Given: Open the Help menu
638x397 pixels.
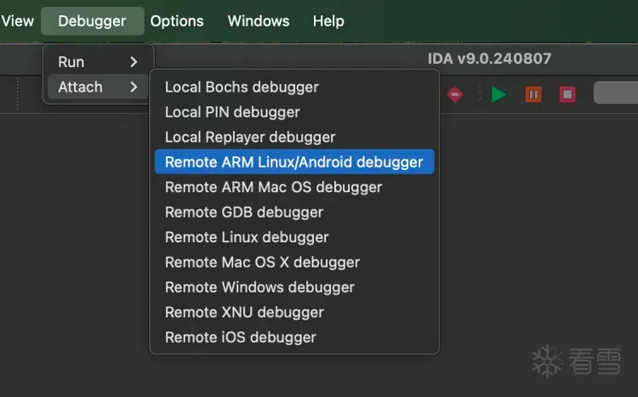Looking at the screenshot, I should (328, 21).
